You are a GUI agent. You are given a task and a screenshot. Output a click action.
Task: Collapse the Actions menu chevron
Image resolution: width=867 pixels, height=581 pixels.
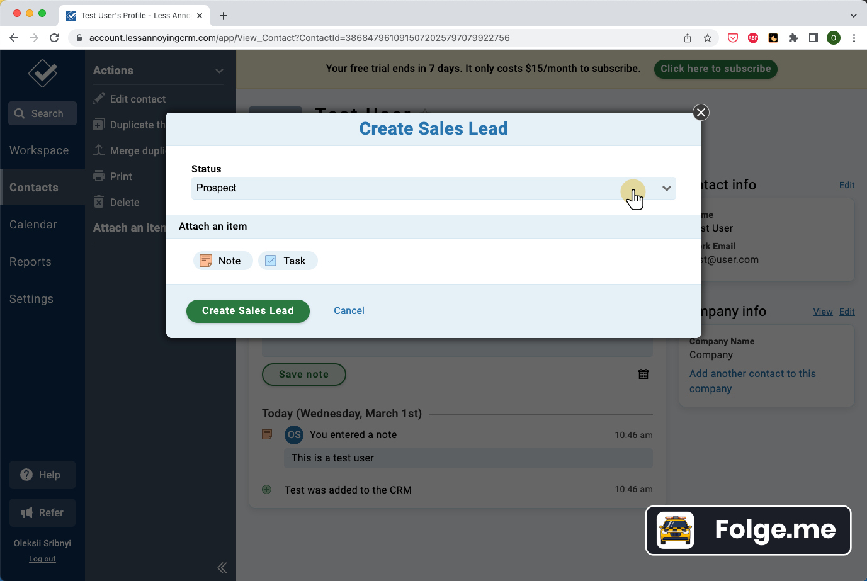219,71
